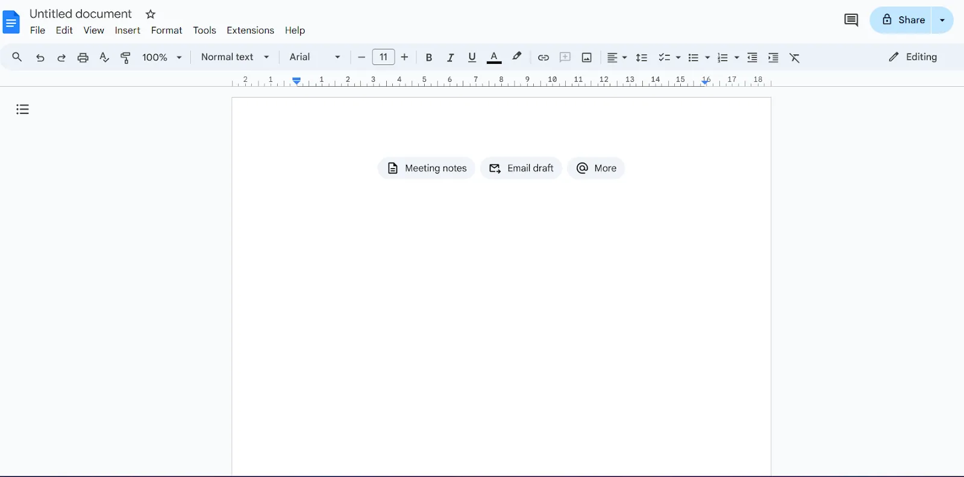Viewport: 964px width, 477px height.
Task: Insert a checklist
Action: coord(664,58)
